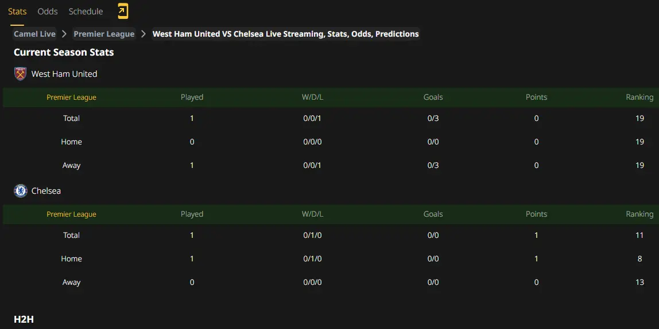Click the West Ham United crest icon
The width and height of the screenshot is (659, 329).
click(x=20, y=74)
